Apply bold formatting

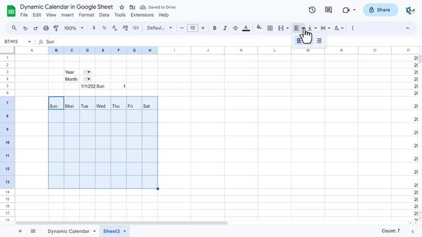tap(214, 28)
